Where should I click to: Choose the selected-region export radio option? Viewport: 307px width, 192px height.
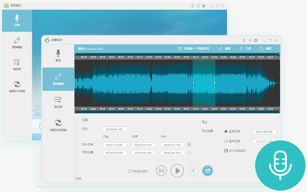point(226,141)
